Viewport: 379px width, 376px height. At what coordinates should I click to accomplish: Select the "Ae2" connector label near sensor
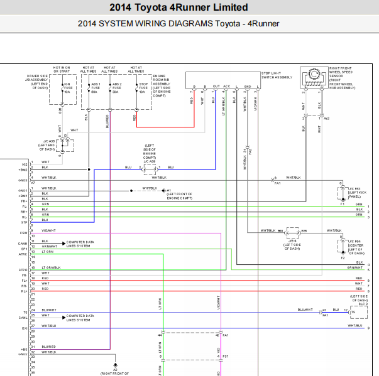tap(327, 119)
